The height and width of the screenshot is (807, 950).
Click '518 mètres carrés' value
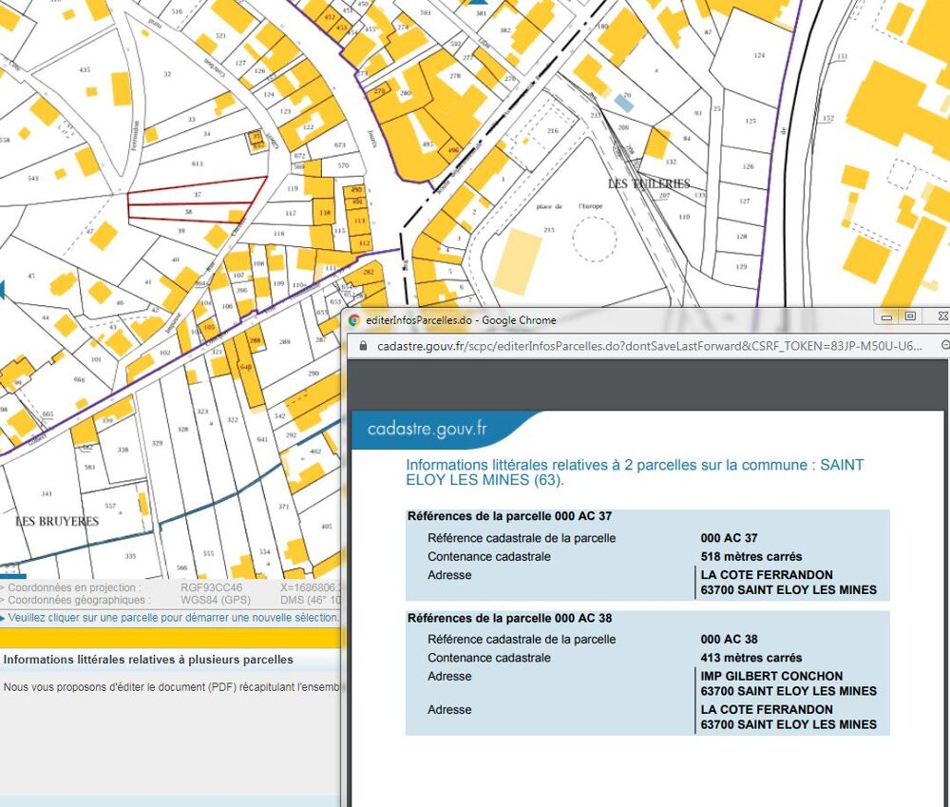751,557
